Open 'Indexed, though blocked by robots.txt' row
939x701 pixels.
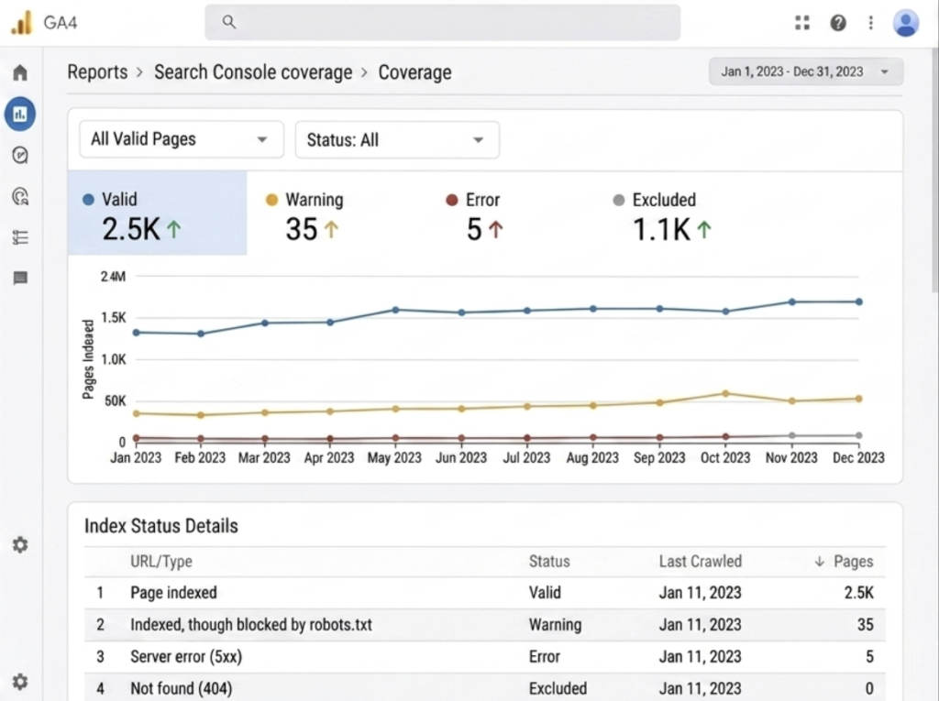pos(485,625)
